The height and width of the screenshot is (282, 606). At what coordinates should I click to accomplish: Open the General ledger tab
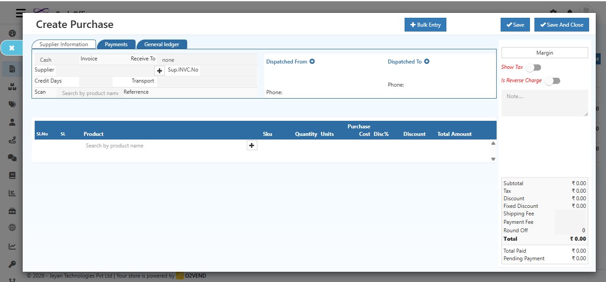point(162,44)
